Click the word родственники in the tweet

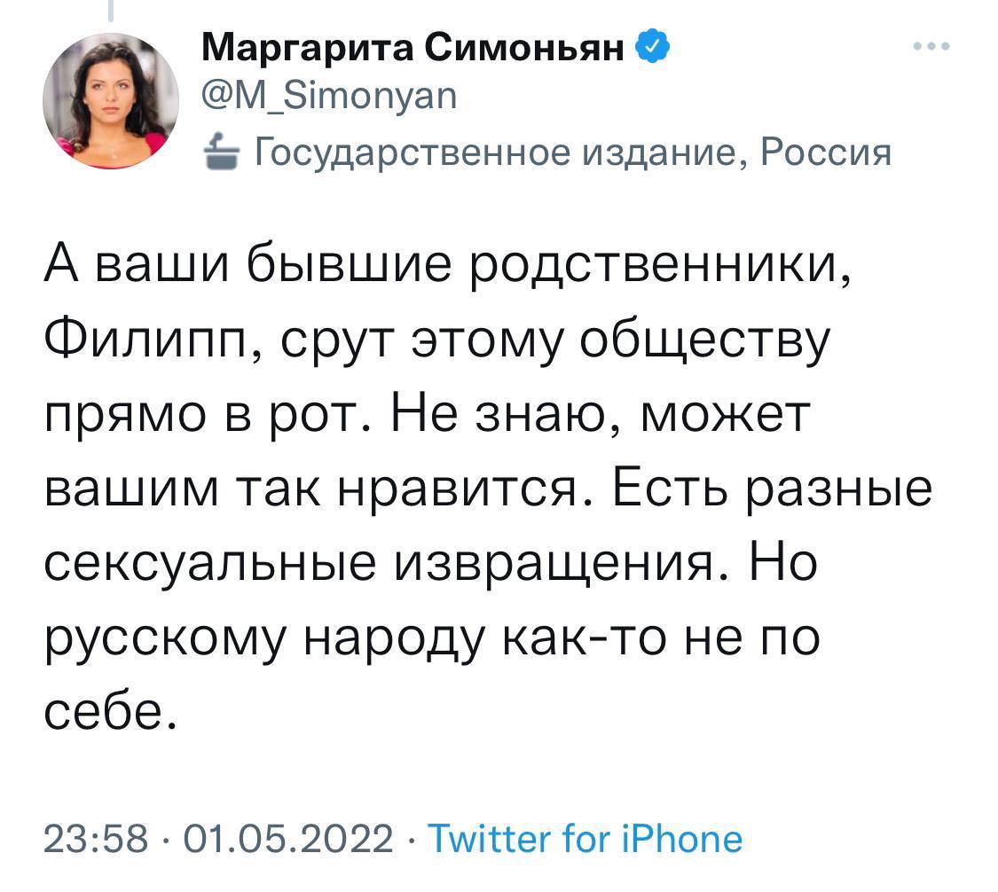[x=660, y=266]
